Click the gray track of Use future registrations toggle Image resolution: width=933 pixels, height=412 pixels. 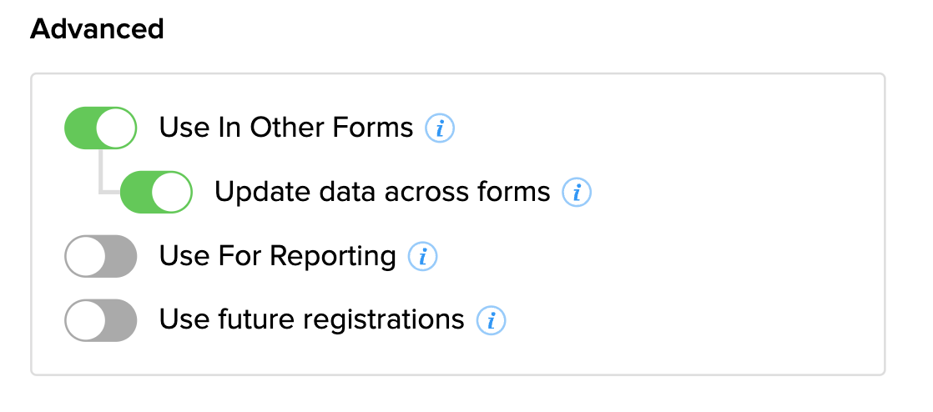click(121, 320)
